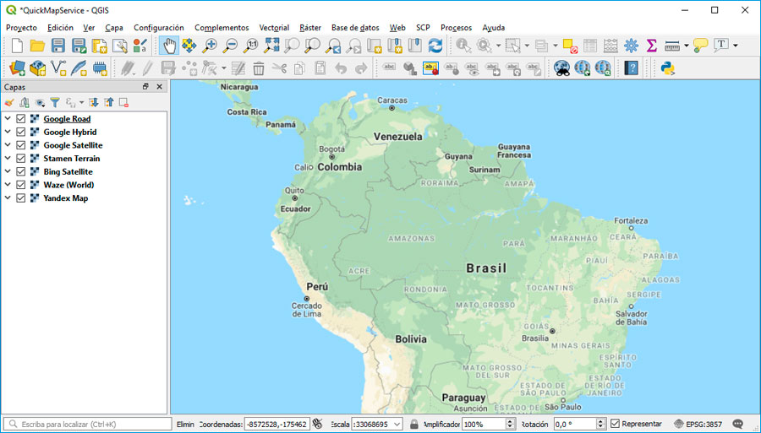Open the Processing Toolbox gear icon
Viewport: 761px width, 433px height.
click(631, 46)
